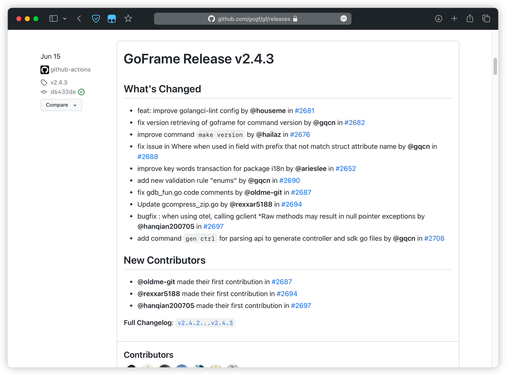Share the page via the share icon
The height and width of the screenshot is (375, 506).
[470, 18]
